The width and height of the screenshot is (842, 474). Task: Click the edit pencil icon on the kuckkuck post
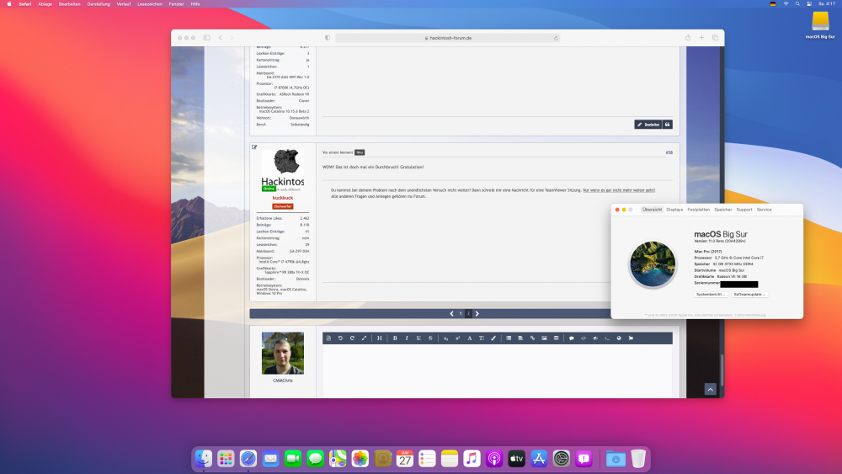[254, 147]
